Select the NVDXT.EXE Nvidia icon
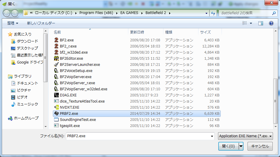This screenshot has width=280, height=157. pyautogui.click(x=56, y=107)
